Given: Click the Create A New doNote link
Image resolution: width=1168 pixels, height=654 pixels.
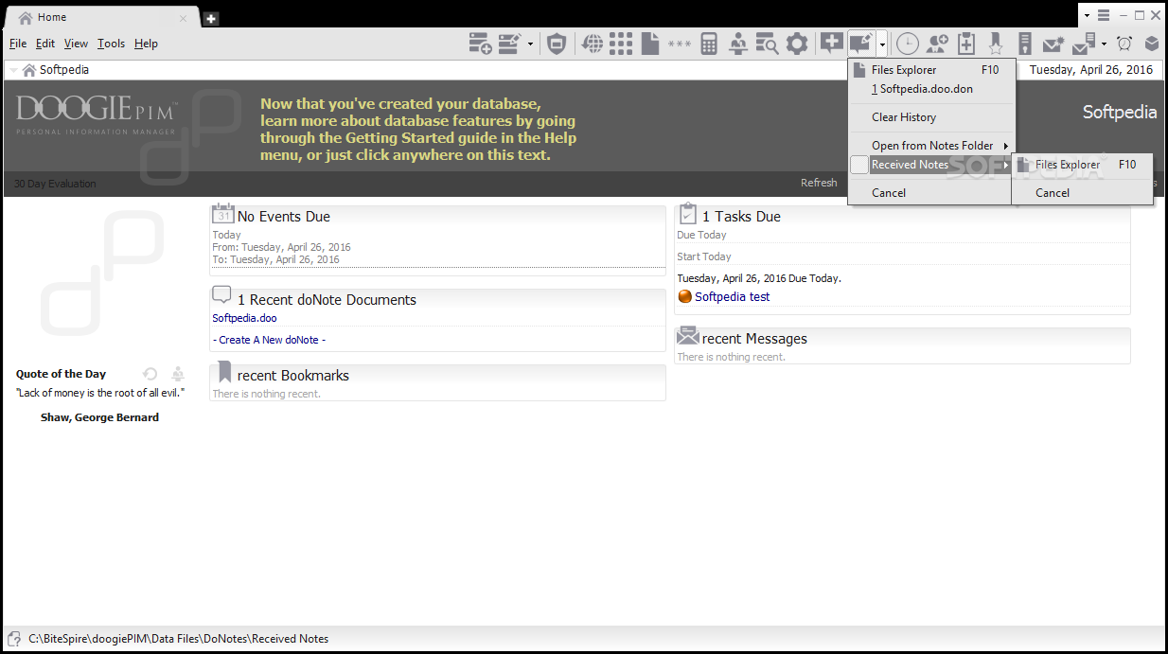Looking at the screenshot, I should tap(269, 340).
